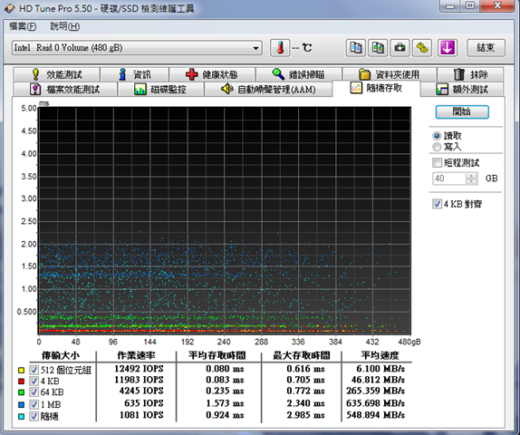Click the 265.359 MB/s value
The width and height of the screenshot is (520, 435).
(375, 391)
